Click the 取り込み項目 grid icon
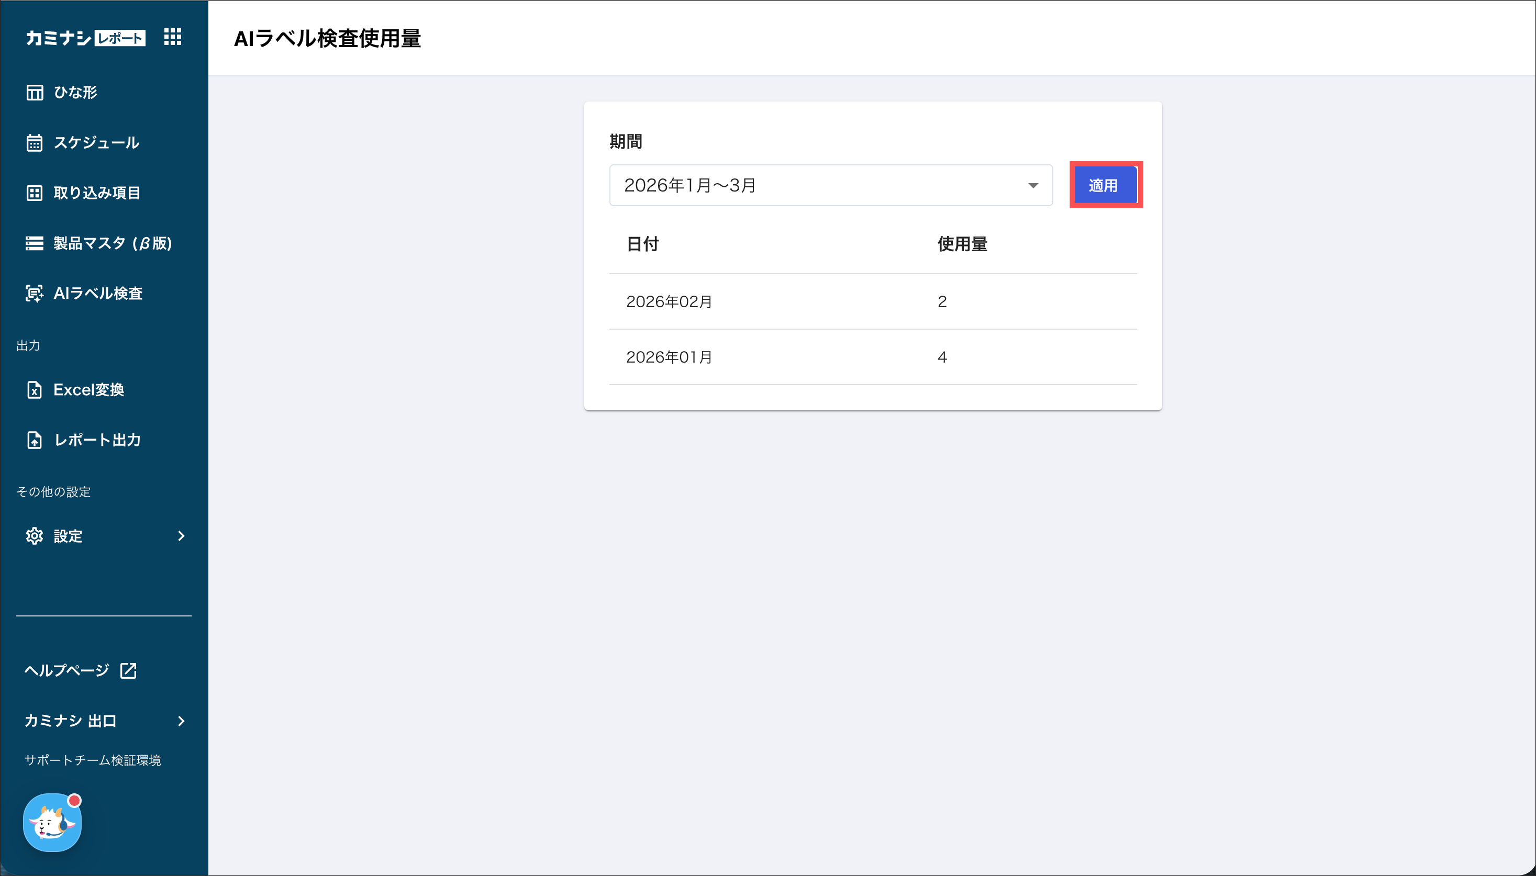Viewport: 1536px width, 876px height. pos(35,193)
